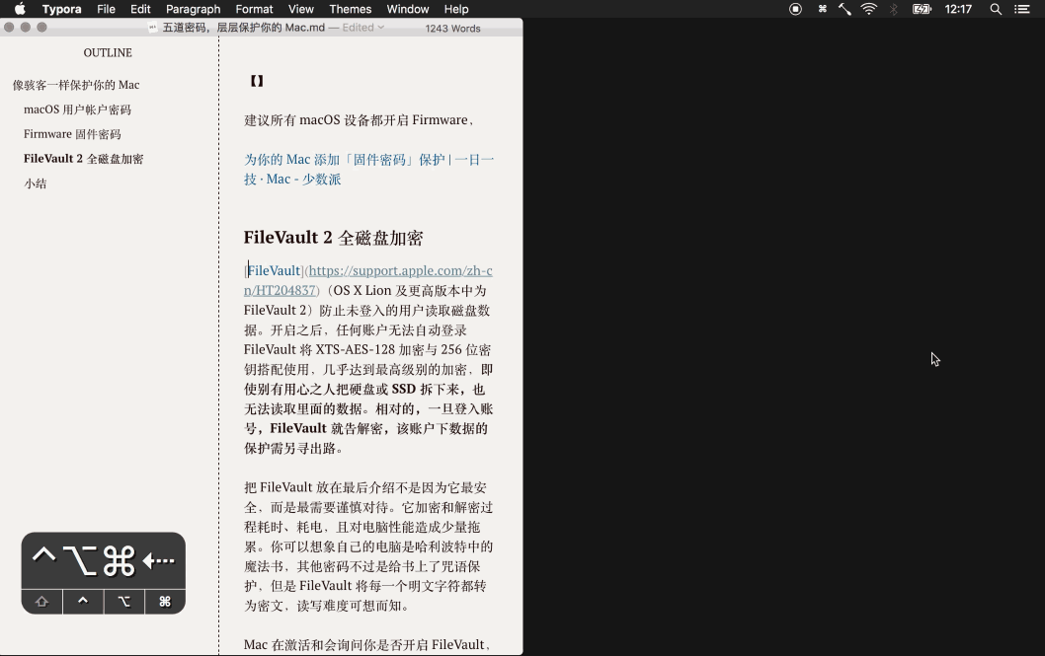This screenshot has height=656, width=1045.
Task: Jump to outline item 小结
Action: 36,182
